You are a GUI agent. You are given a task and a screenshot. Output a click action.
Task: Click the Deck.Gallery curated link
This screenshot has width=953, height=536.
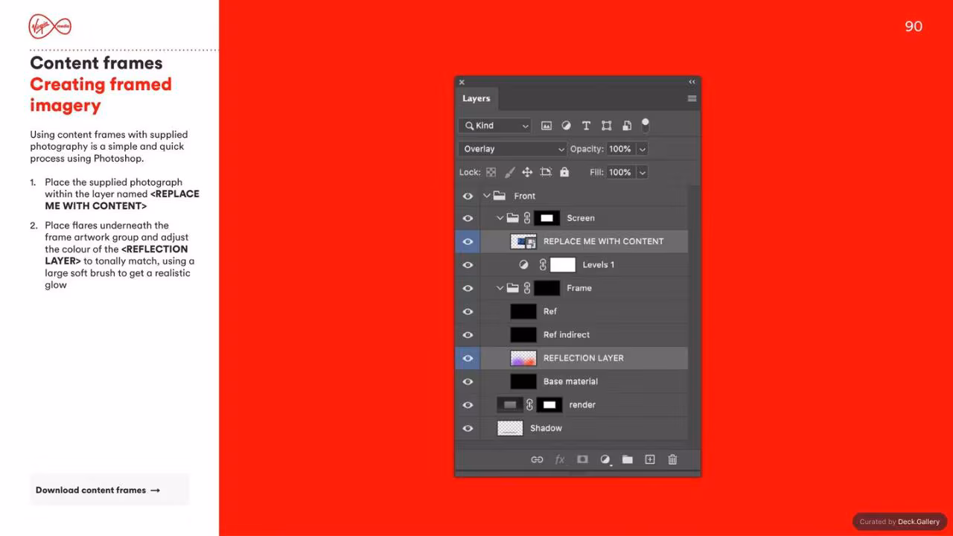pyautogui.click(x=919, y=522)
